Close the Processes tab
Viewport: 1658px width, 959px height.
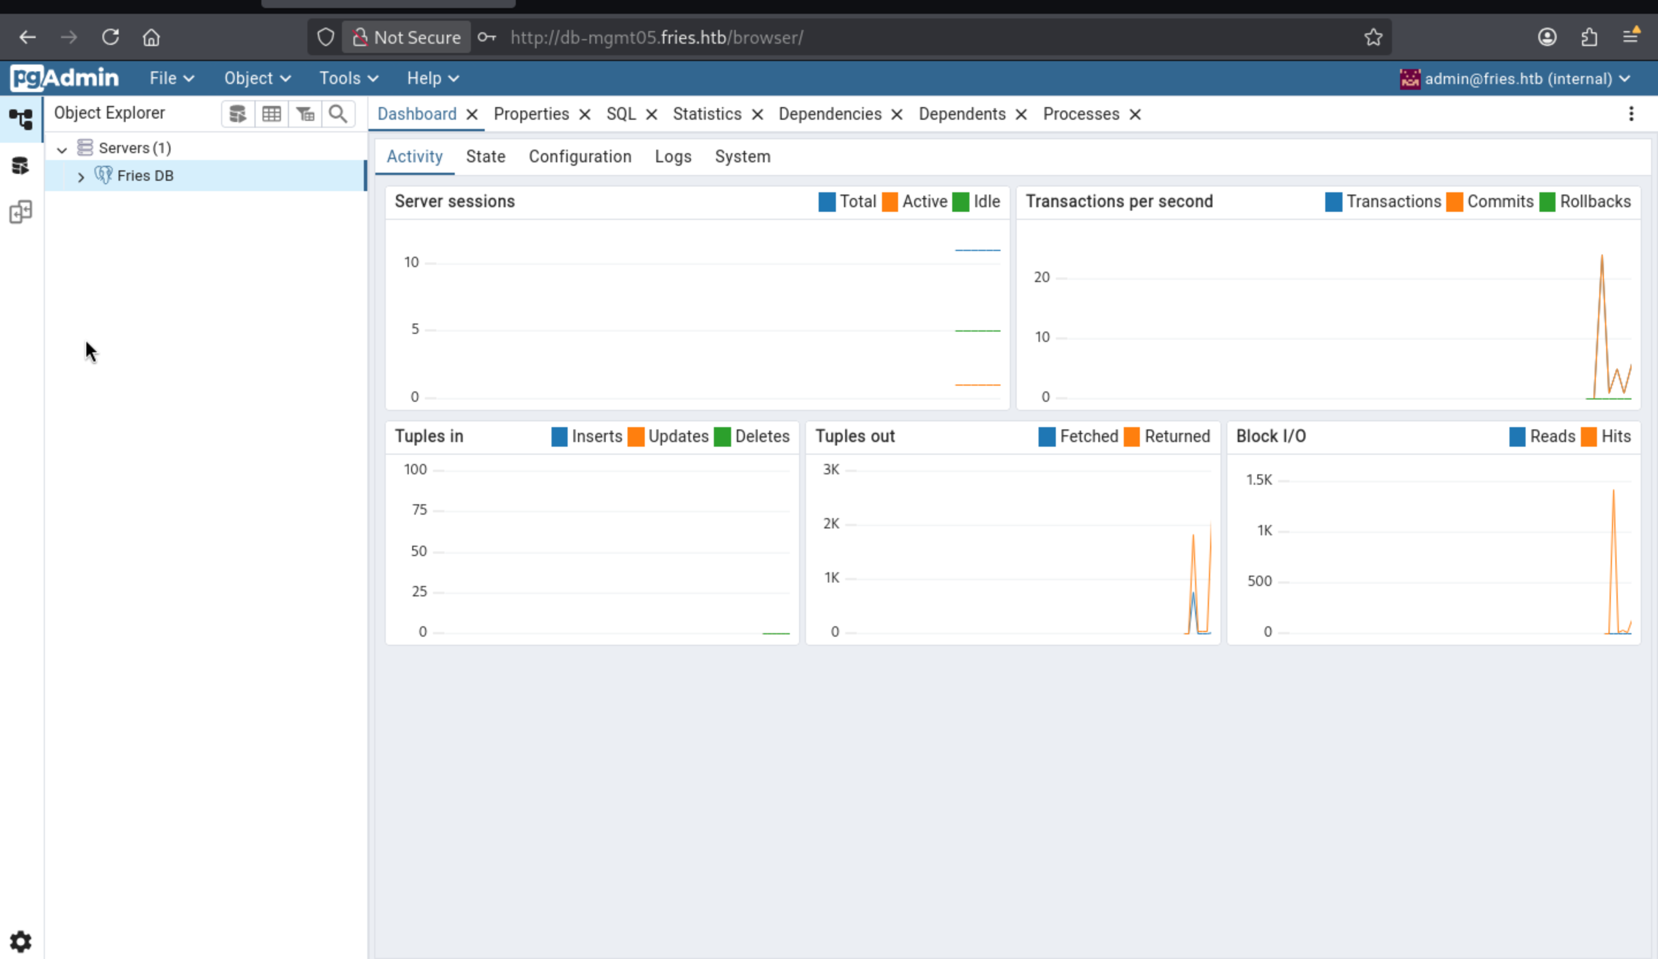pos(1134,115)
